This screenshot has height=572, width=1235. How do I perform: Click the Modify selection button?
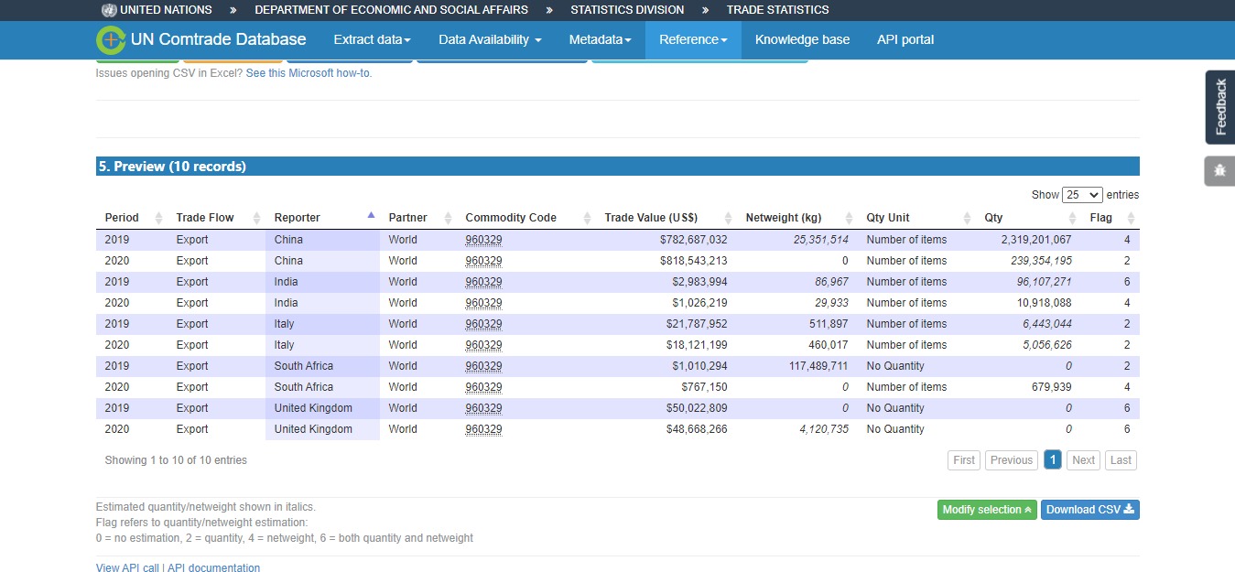(987, 510)
